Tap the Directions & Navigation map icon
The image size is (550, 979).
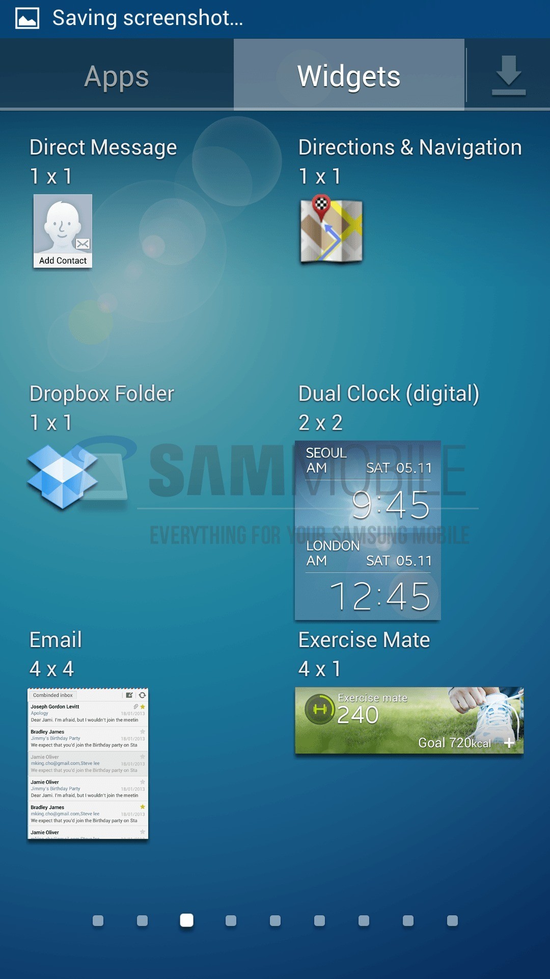[331, 229]
